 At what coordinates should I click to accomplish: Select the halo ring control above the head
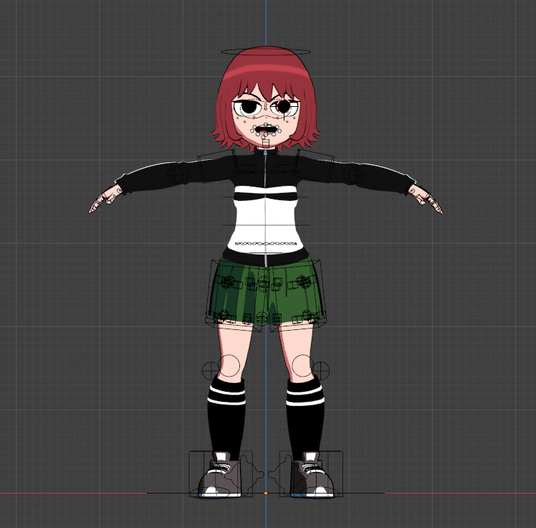pyautogui.click(x=266, y=52)
